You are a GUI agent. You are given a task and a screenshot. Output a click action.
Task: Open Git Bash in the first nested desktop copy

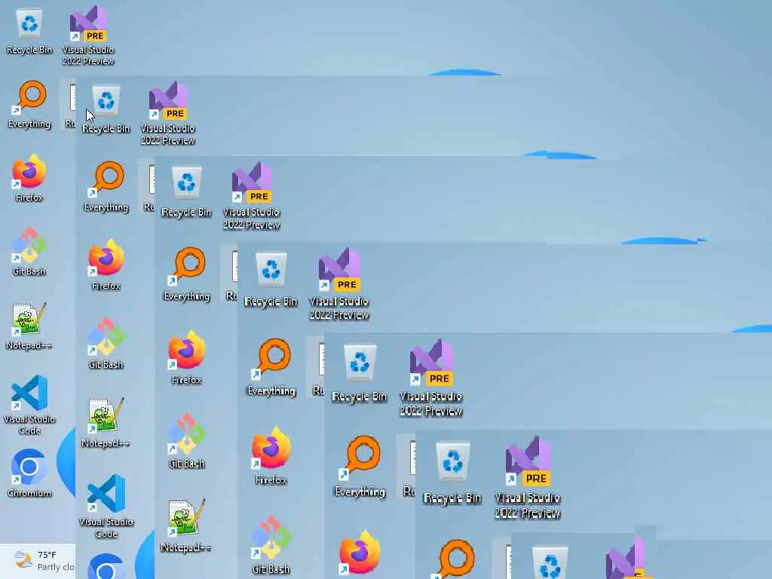106,343
